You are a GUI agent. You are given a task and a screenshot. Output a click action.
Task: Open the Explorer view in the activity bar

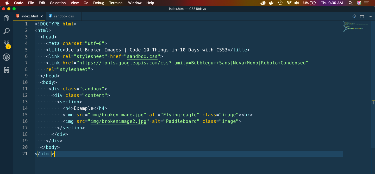[7, 18]
